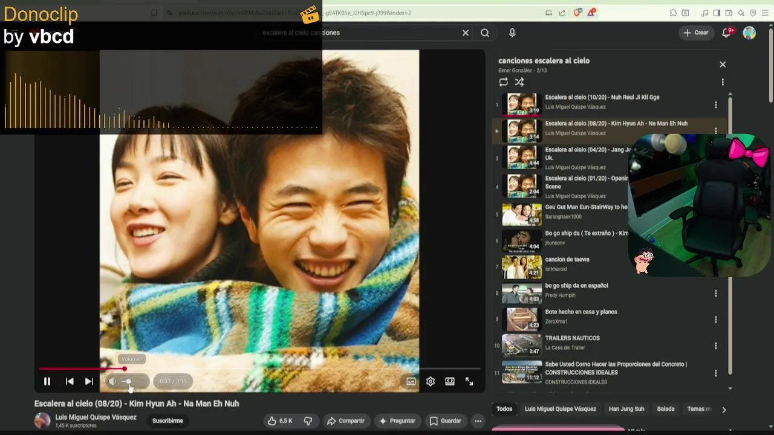774x435 pixels.
Task: Show more filter chips with right arrow
Action: 723,410
